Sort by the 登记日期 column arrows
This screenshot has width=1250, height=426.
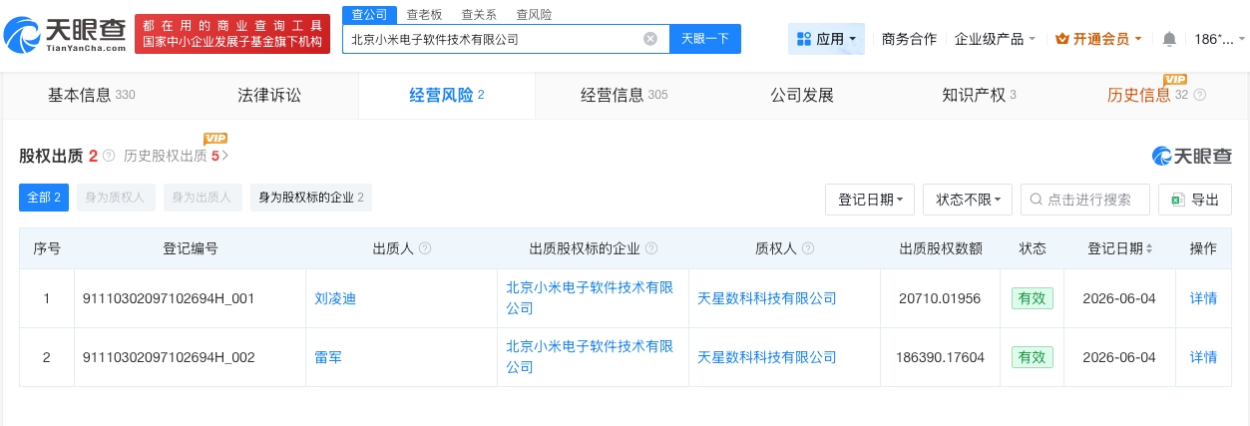(1149, 248)
